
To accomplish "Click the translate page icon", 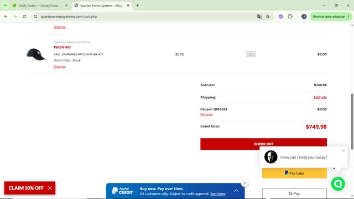I will coord(259,17).
